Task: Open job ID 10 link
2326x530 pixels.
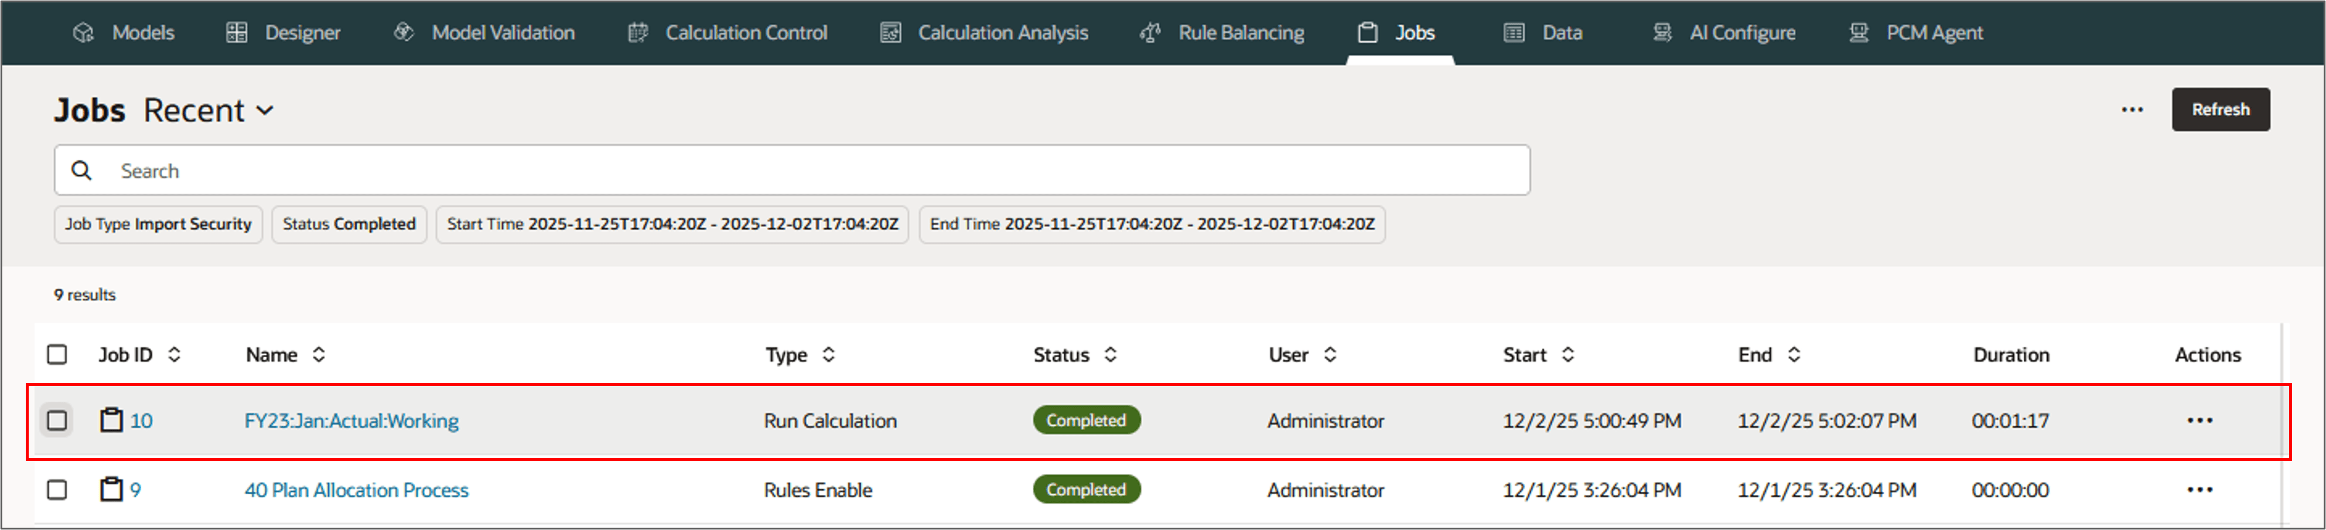Action: pos(141,420)
